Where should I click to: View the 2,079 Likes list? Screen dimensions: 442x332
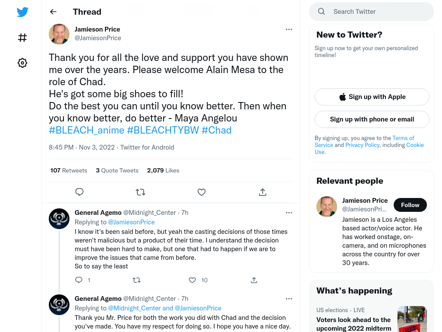(163, 170)
